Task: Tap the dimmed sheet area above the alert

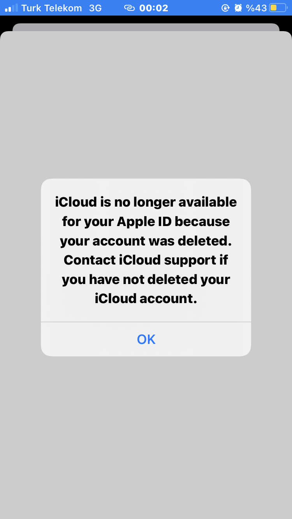Action: [146, 105]
